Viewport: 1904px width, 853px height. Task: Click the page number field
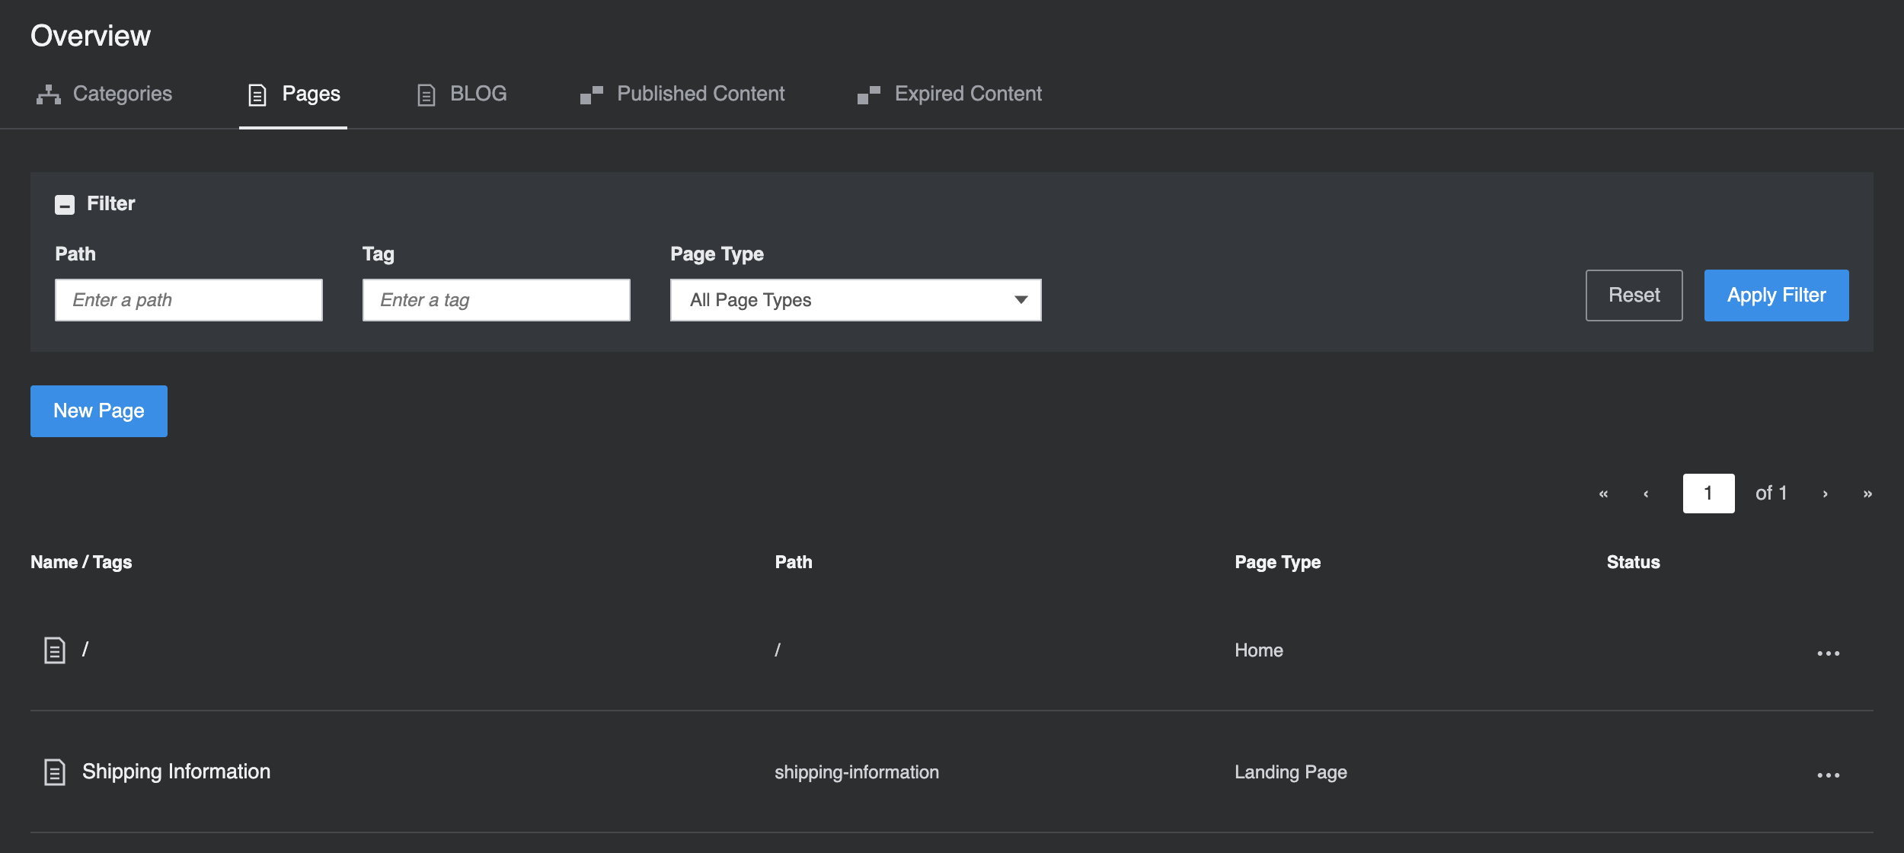[x=1709, y=494]
